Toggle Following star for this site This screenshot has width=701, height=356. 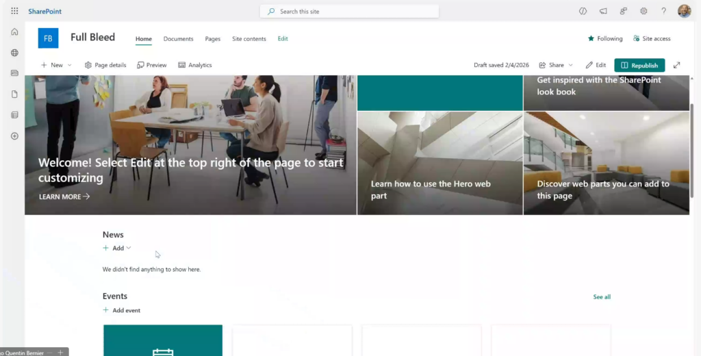[605, 39]
